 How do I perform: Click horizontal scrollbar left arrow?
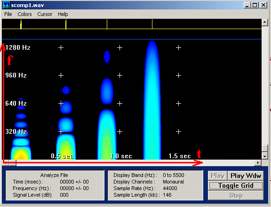(x=5, y=162)
